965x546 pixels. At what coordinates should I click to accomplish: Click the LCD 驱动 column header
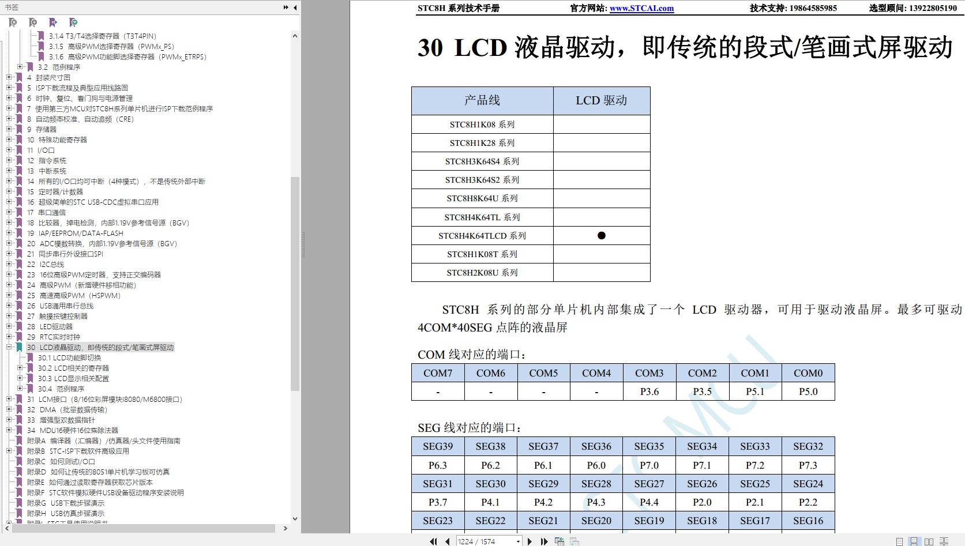click(602, 100)
